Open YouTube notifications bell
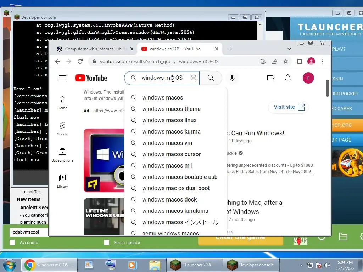363x272 pixels. 288,78
